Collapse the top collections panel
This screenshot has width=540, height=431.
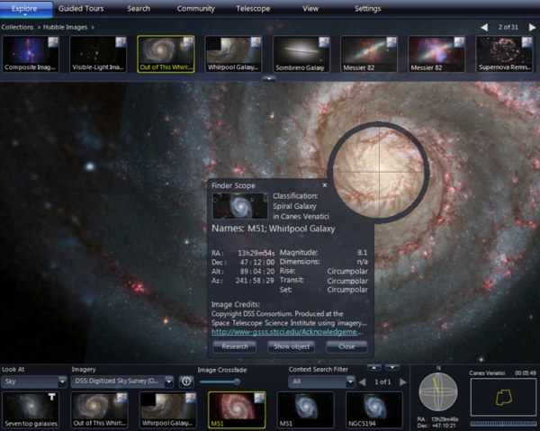268,79
